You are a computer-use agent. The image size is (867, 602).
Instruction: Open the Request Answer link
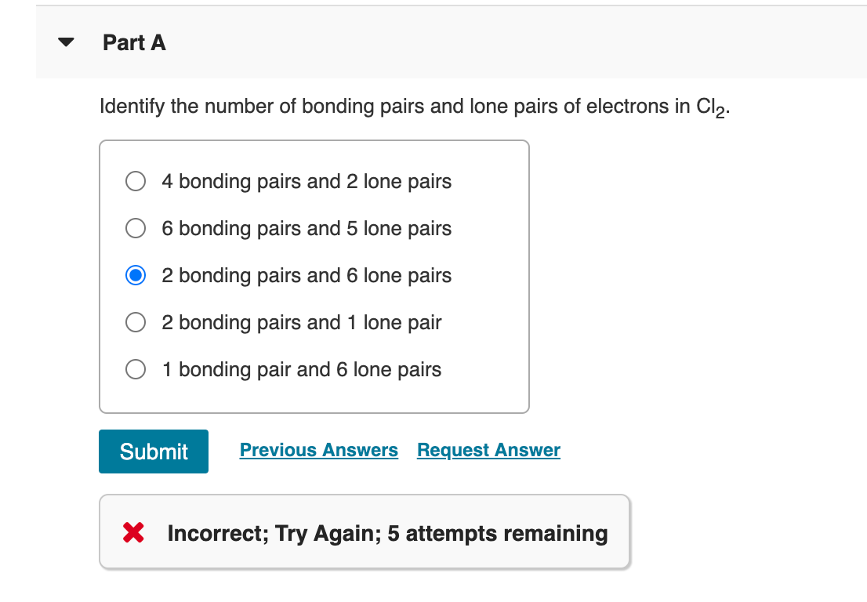(488, 450)
